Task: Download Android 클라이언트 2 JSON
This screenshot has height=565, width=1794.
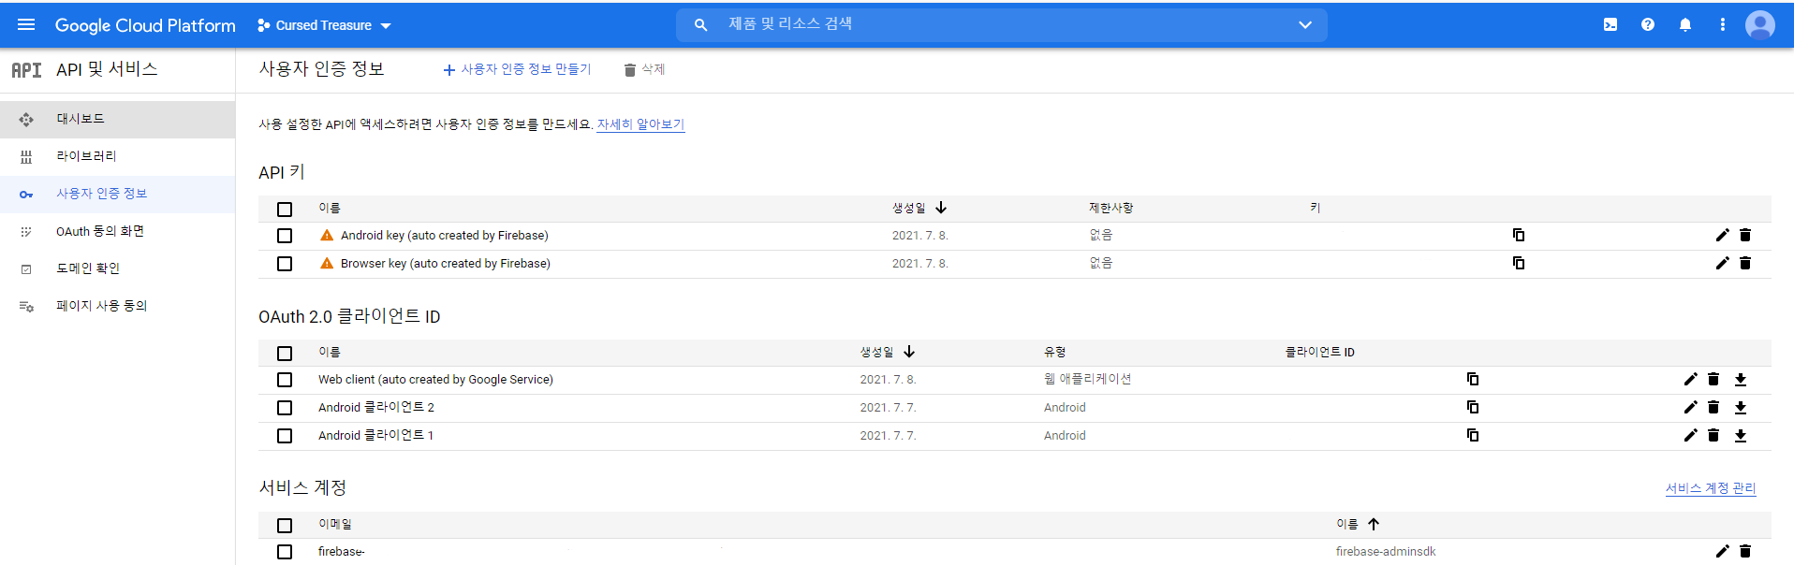Action: click(x=1741, y=407)
